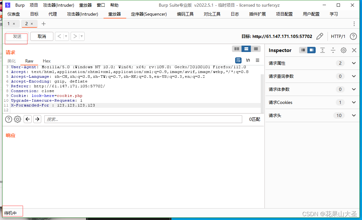The width and height of the screenshot is (362, 220).
Task: Switch to 用户配置 tab
Action: click(x=311, y=14)
